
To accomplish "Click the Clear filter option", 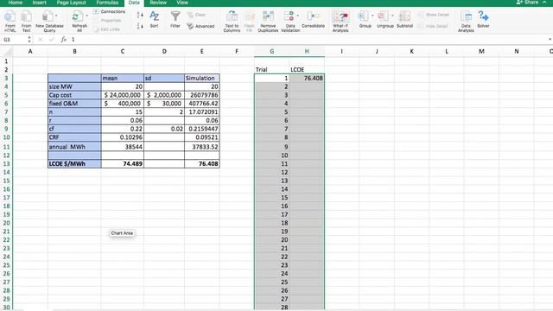I will coord(197,15).
